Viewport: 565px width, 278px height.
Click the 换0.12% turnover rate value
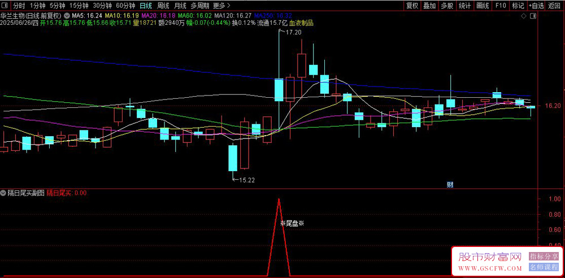(x=243, y=23)
